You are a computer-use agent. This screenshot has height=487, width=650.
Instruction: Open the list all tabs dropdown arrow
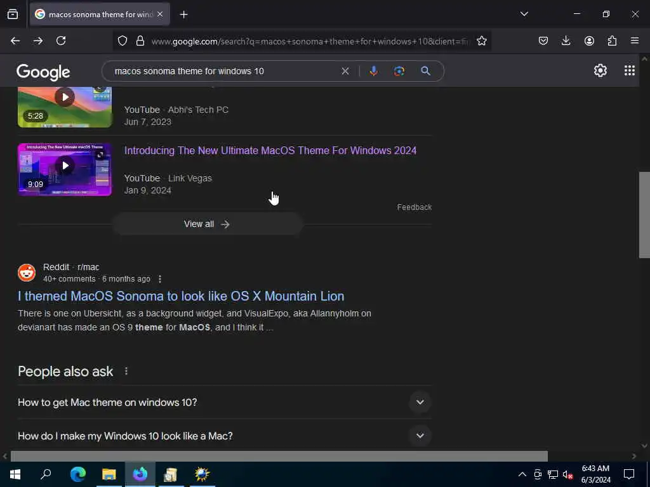(524, 14)
